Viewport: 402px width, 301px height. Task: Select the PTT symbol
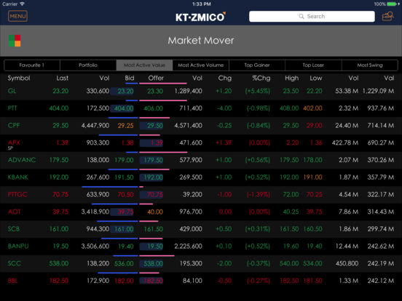pos(12,108)
